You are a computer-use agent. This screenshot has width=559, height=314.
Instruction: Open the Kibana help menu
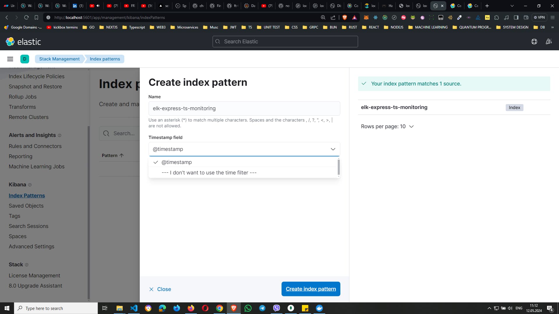click(534, 42)
